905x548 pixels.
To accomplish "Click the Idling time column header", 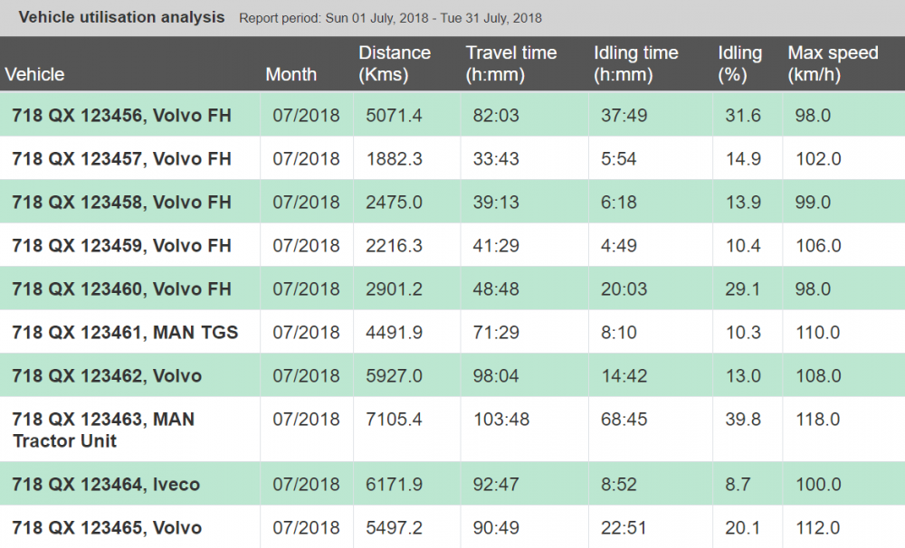I will 636,63.
